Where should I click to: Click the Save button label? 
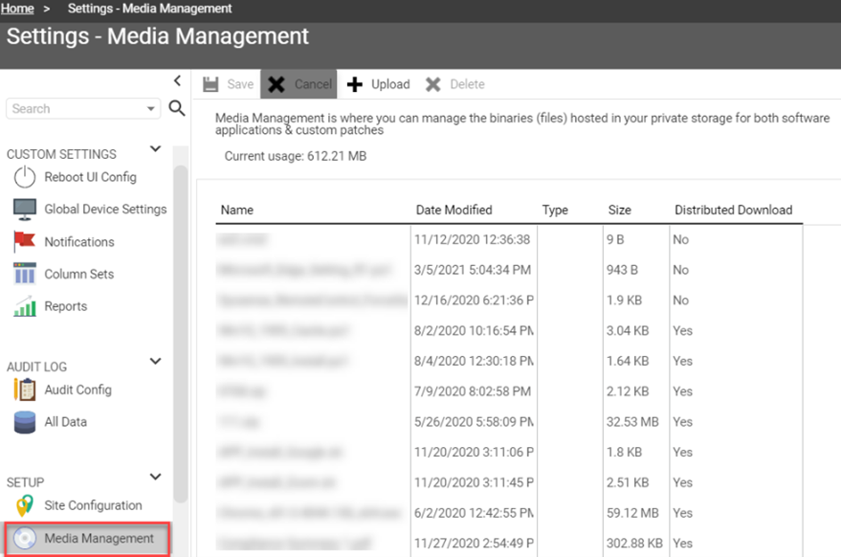point(240,84)
